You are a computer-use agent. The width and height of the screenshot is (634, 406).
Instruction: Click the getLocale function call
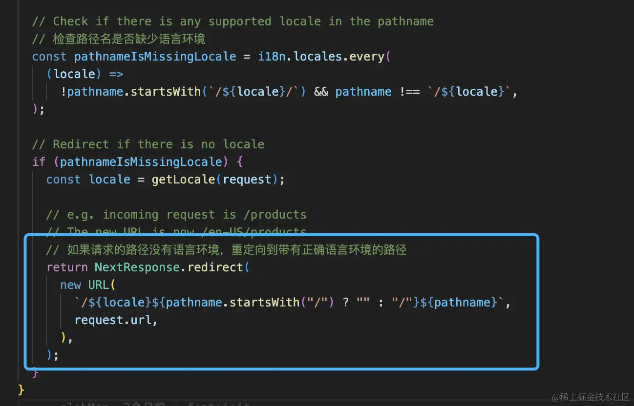click(183, 180)
